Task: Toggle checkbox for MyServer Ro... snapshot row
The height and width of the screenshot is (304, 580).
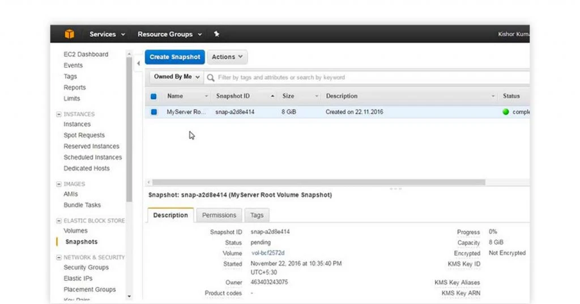Action: tap(154, 112)
